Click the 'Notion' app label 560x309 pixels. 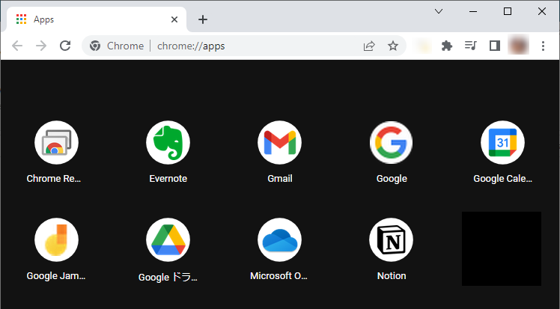coord(392,276)
